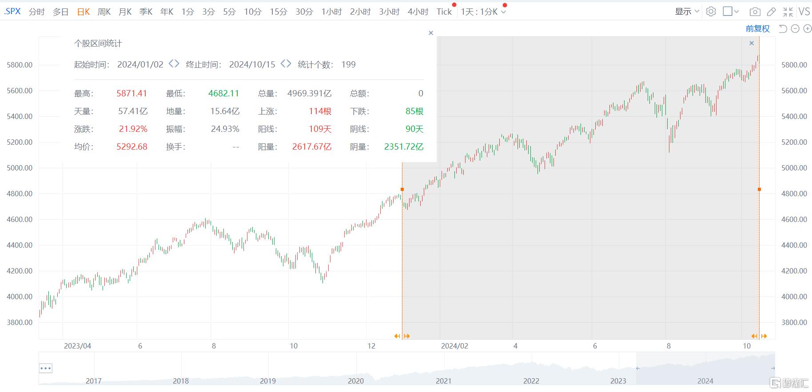Image resolution: width=812 pixels, height=392 pixels.
Task: Move range end left with orange arrow
Action: click(754, 336)
